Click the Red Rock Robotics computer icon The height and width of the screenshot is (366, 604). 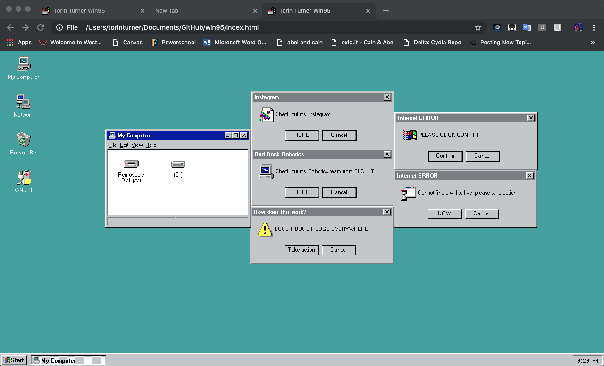click(266, 172)
